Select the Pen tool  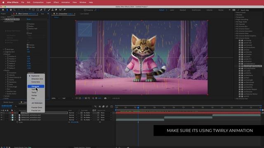41,10
